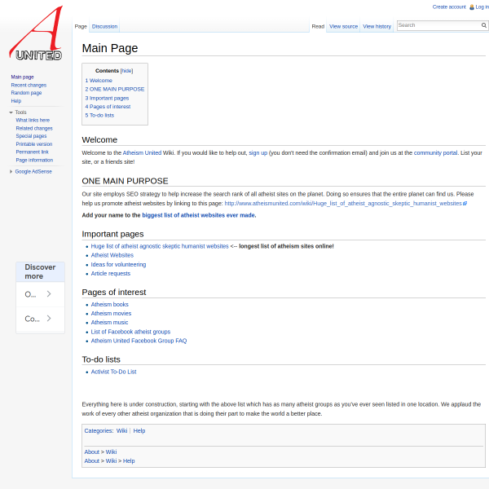Viewport: 489px width, 489px height.
Task: Open Huge list of atheist agnostic skeptic humanist websites
Action: (160, 246)
